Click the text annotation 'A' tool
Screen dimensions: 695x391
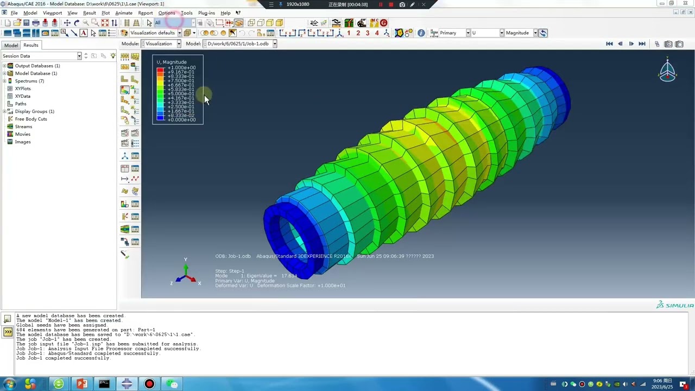(x=84, y=33)
